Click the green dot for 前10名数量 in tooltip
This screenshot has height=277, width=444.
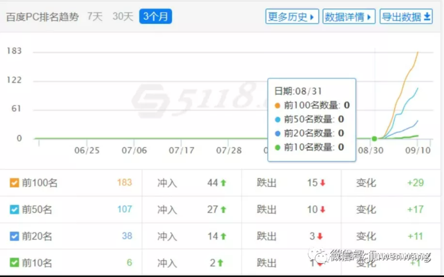[277, 147]
